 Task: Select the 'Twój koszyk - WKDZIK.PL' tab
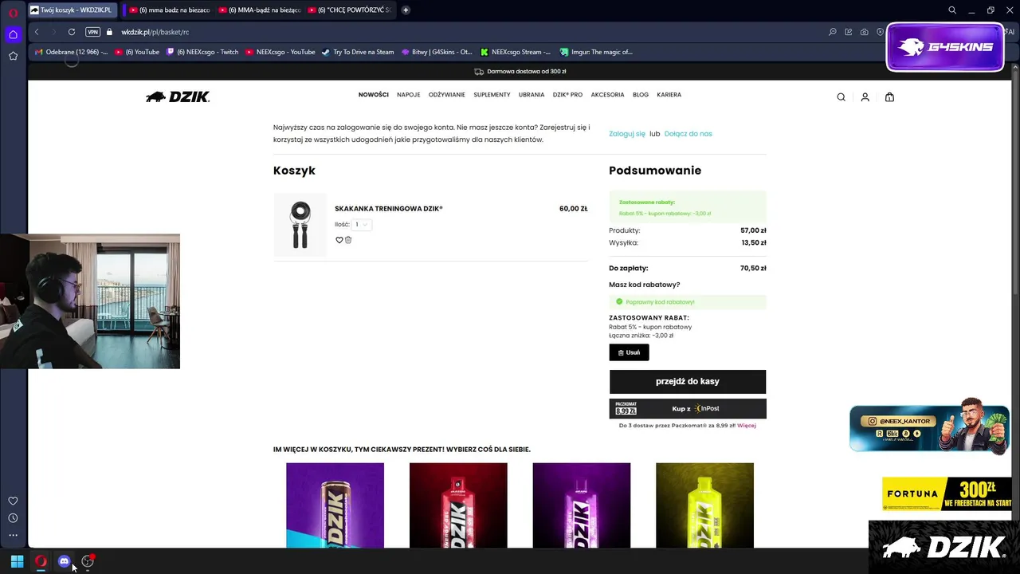tap(72, 10)
